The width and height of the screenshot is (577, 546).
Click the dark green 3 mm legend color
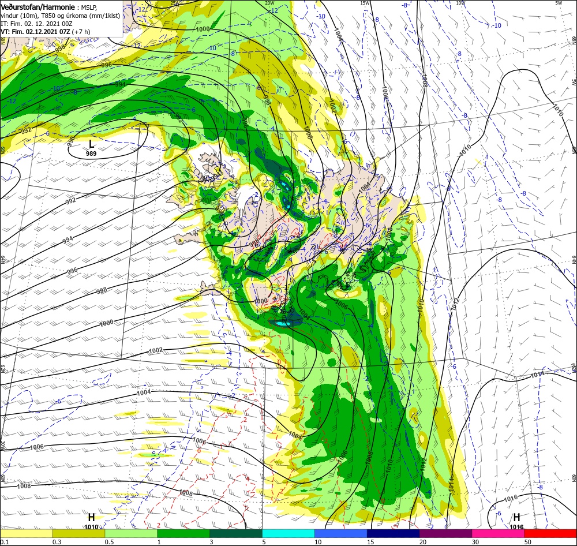(236, 533)
